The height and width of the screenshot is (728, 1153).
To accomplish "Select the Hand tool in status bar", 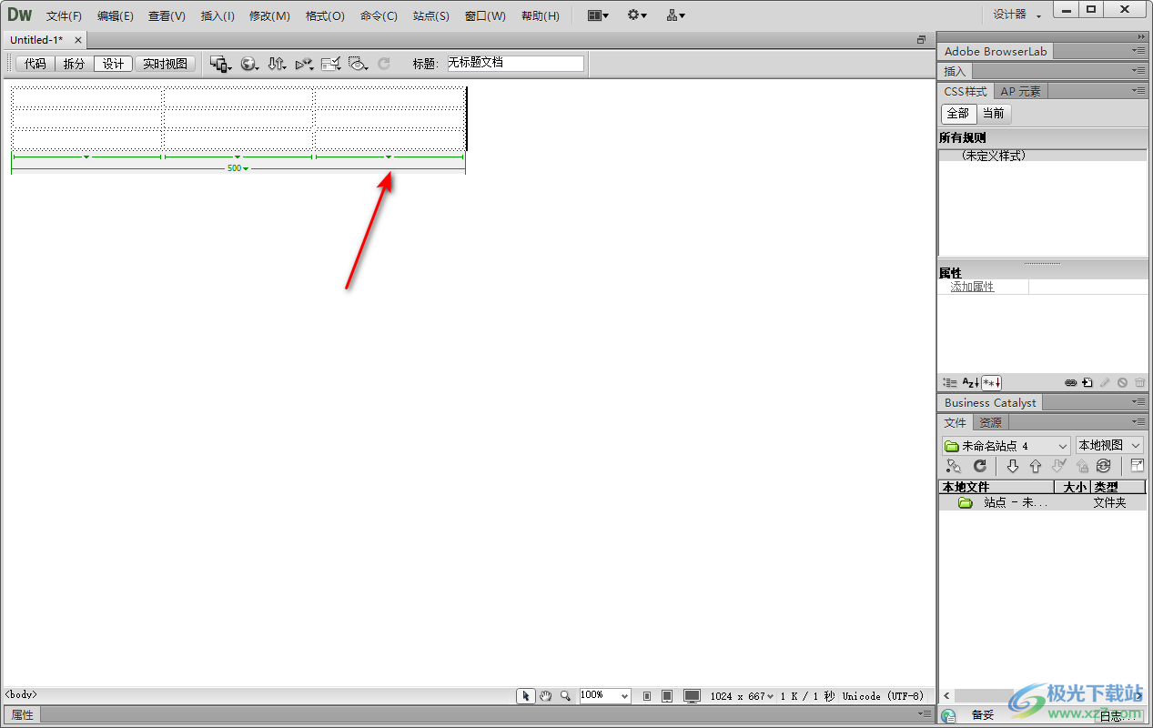I will tap(546, 695).
